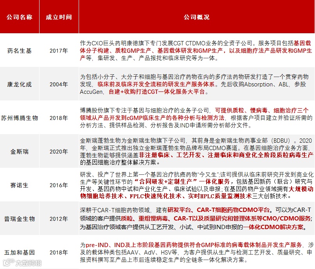Select the company name 康龙化成
The width and height of the screenshot is (315, 269).
click(x=20, y=84)
